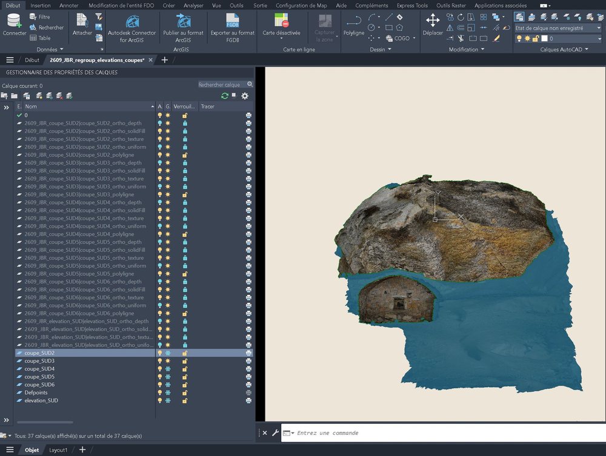Toggle plot printer icon for coupe_SUD4
Image resolution: width=606 pixels, height=456 pixels.
click(x=248, y=369)
